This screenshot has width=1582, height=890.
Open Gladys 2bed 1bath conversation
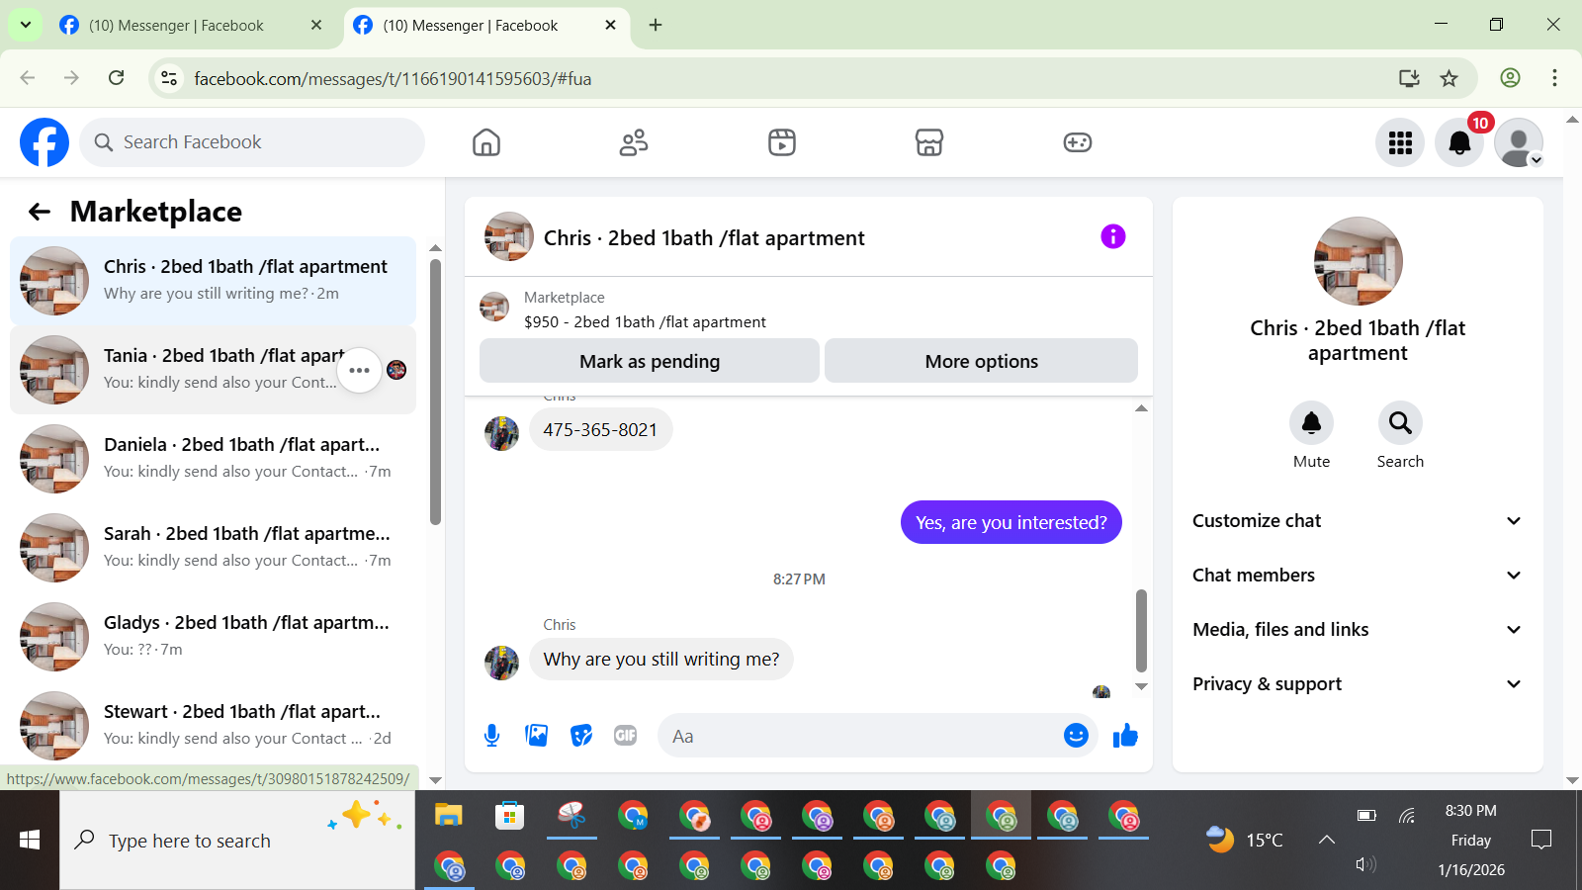(213, 637)
